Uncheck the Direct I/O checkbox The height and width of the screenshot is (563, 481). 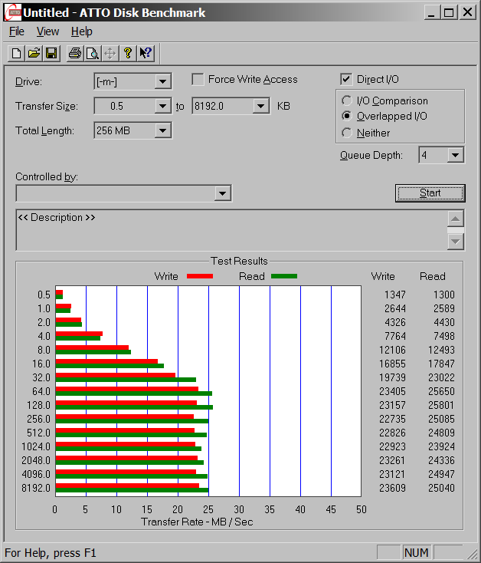[x=346, y=80]
